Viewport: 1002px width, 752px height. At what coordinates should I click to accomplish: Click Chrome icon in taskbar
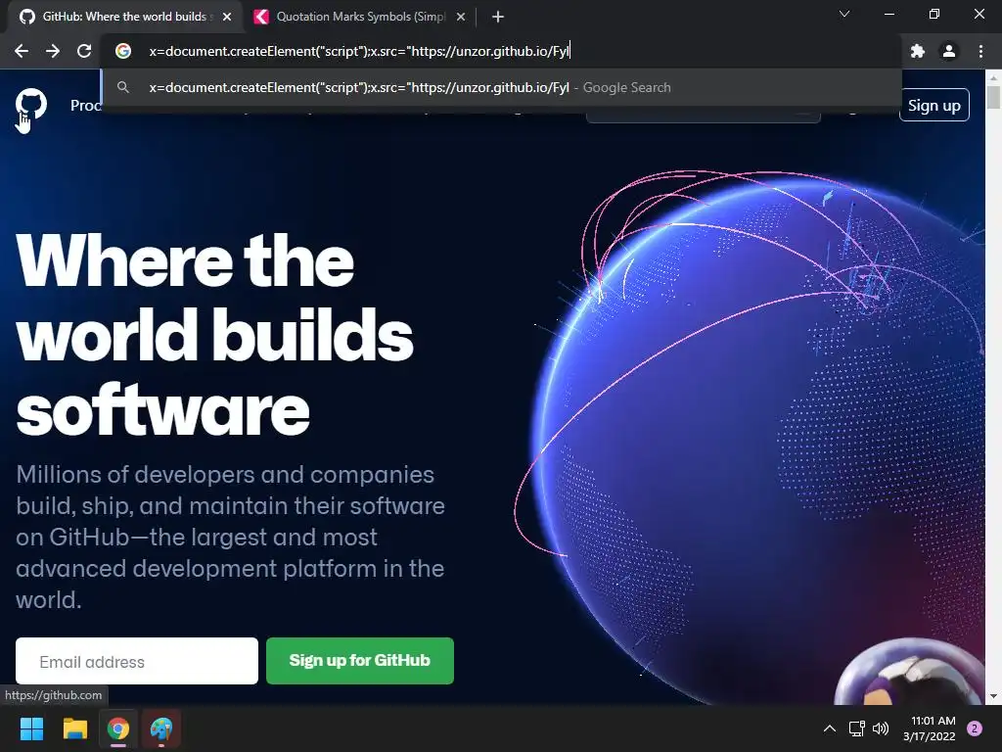pyautogui.click(x=118, y=728)
